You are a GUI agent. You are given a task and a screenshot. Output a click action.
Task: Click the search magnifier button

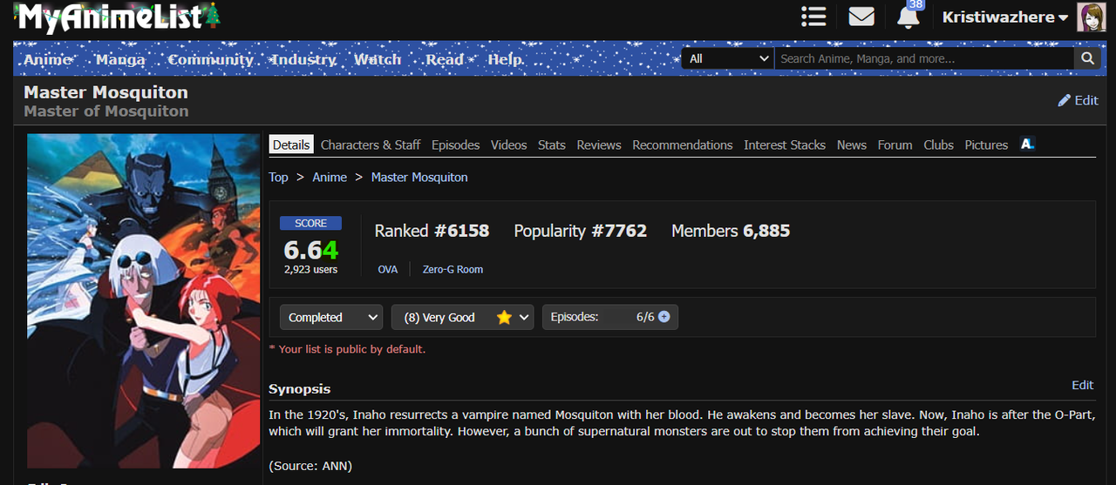pyautogui.click(x=1087, y=58)
